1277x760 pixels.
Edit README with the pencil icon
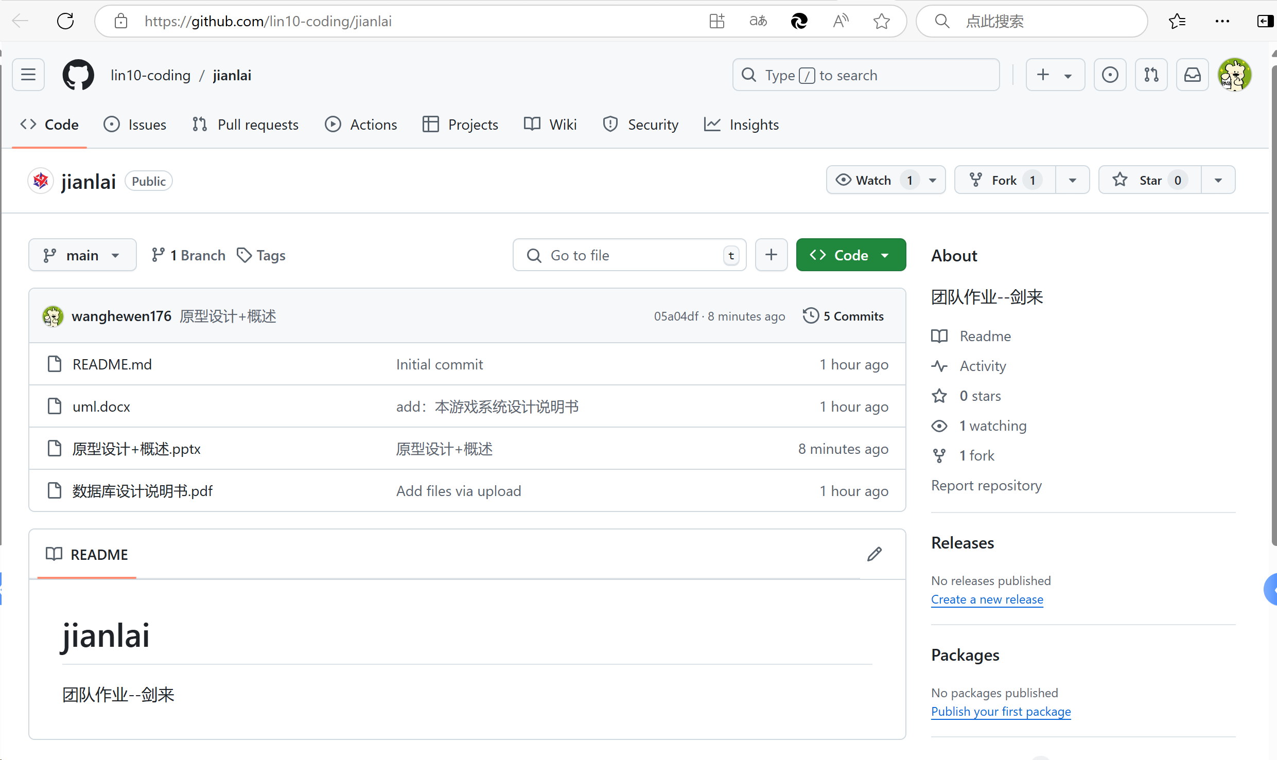click(x=874, y=554)
